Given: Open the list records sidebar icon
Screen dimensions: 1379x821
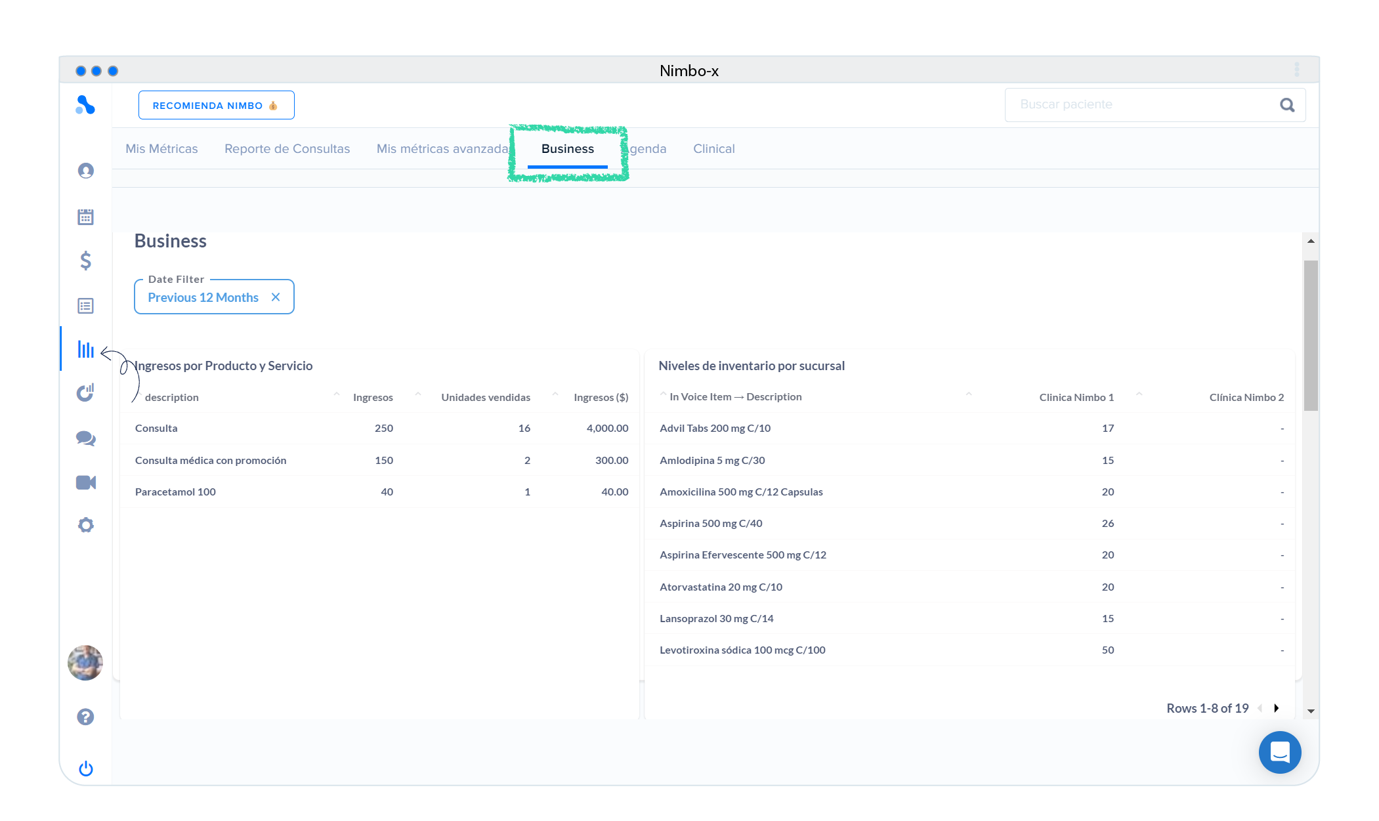Looking at the screenshot, I should click(x=85, y=306).
